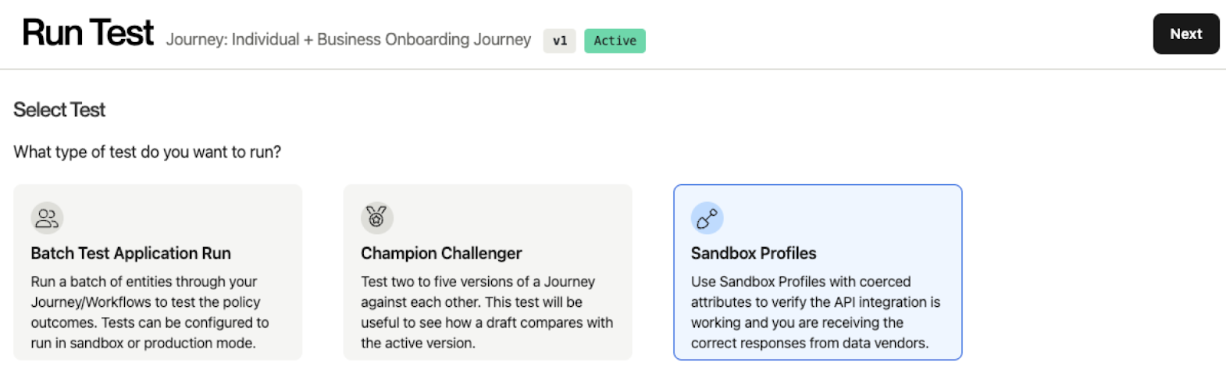Click the Sandbox Profiles description about API integration
Image resolution: width=1226 pixels, height=388 pixels.
(x=815, y=312)
